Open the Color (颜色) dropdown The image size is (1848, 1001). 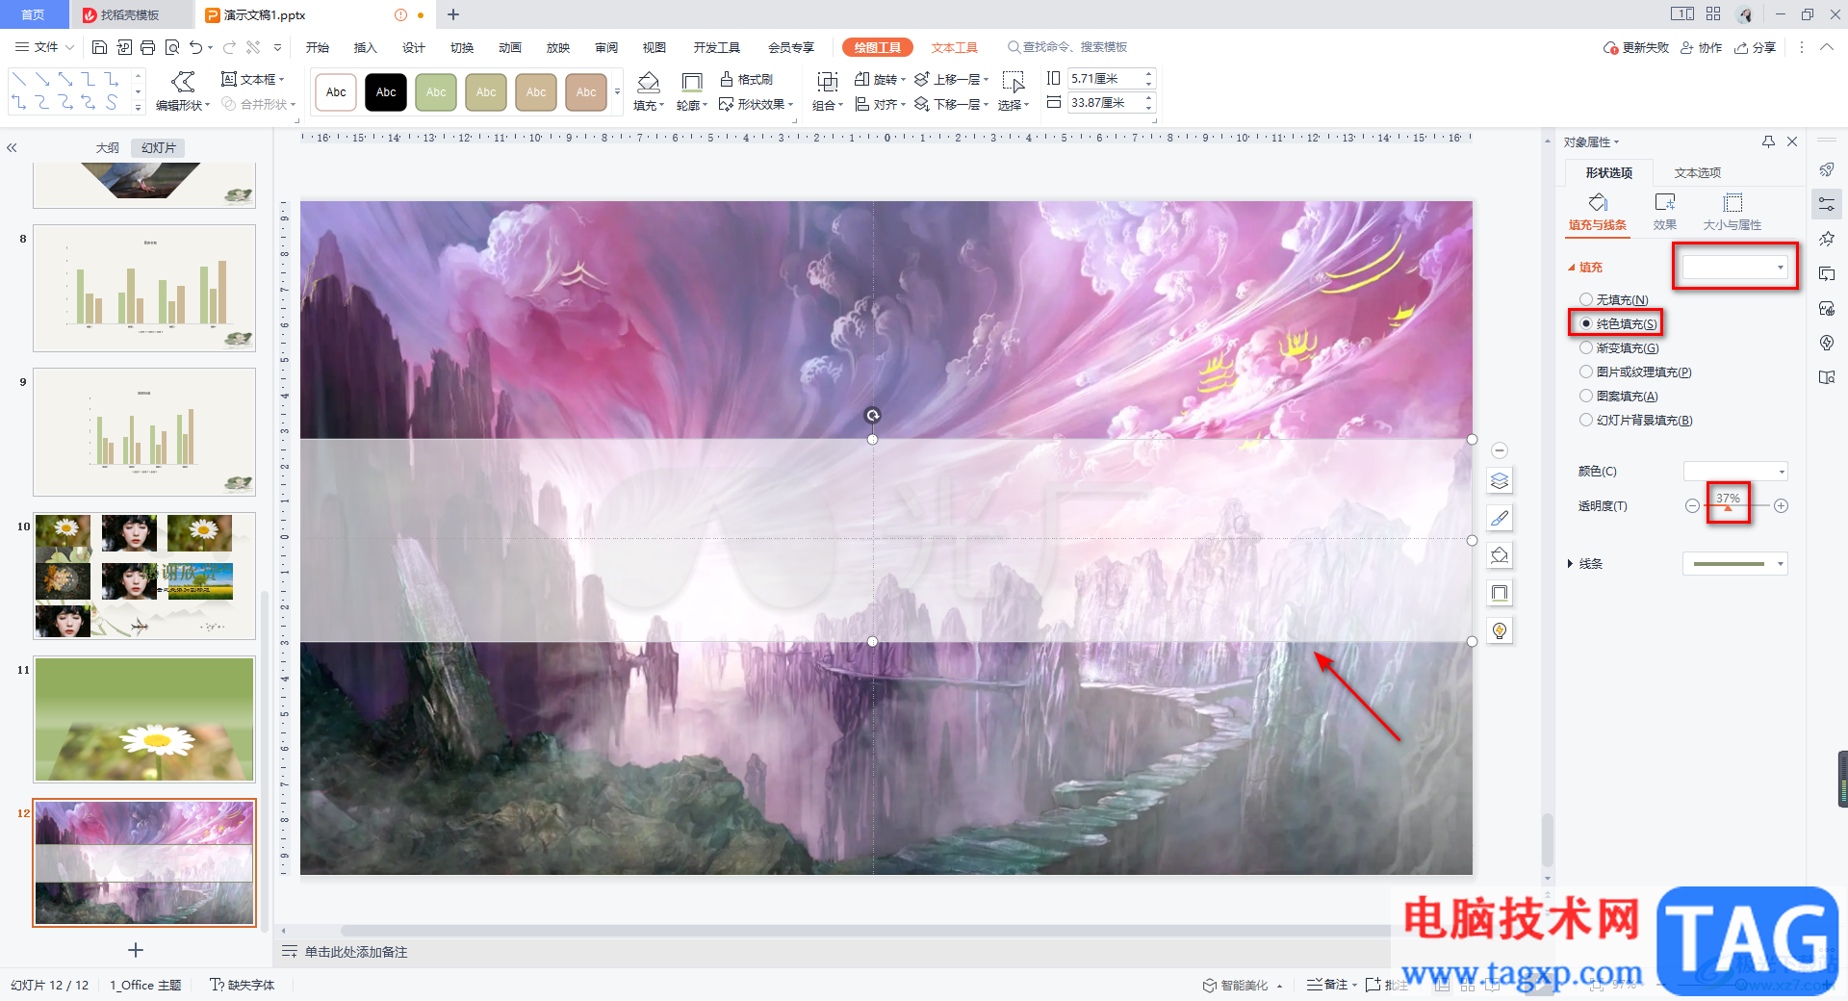[1735, 471]
